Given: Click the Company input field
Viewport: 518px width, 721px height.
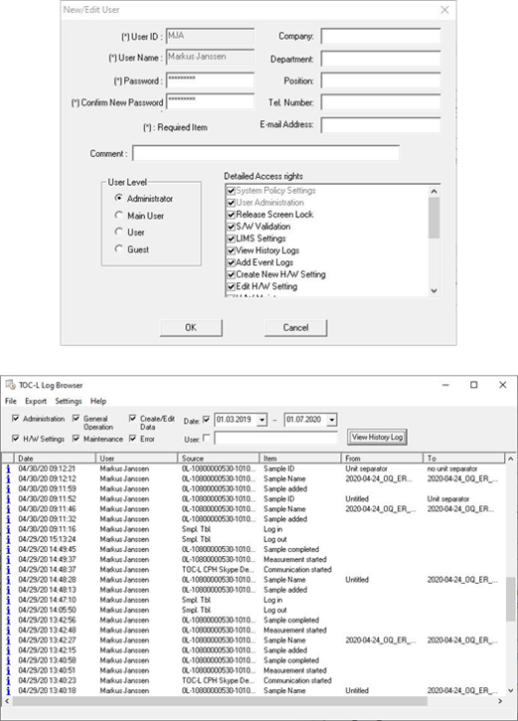Looking at the screenshot, I should click(381, 36).
